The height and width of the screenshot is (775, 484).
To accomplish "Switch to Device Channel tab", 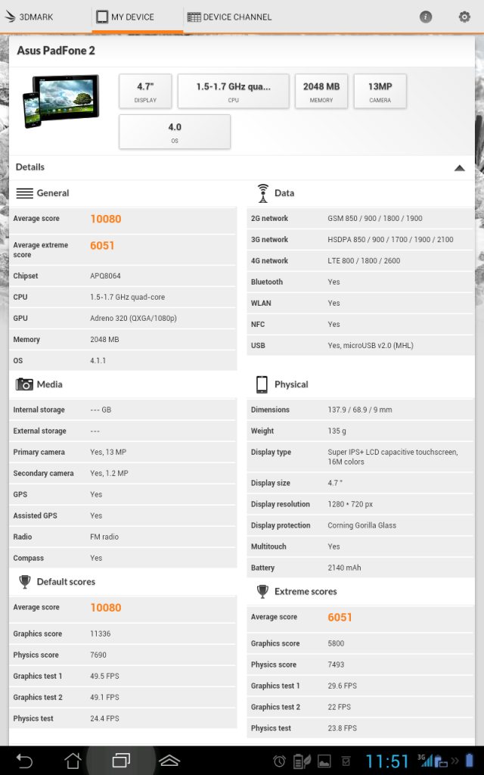I will [x=230, y=17].
